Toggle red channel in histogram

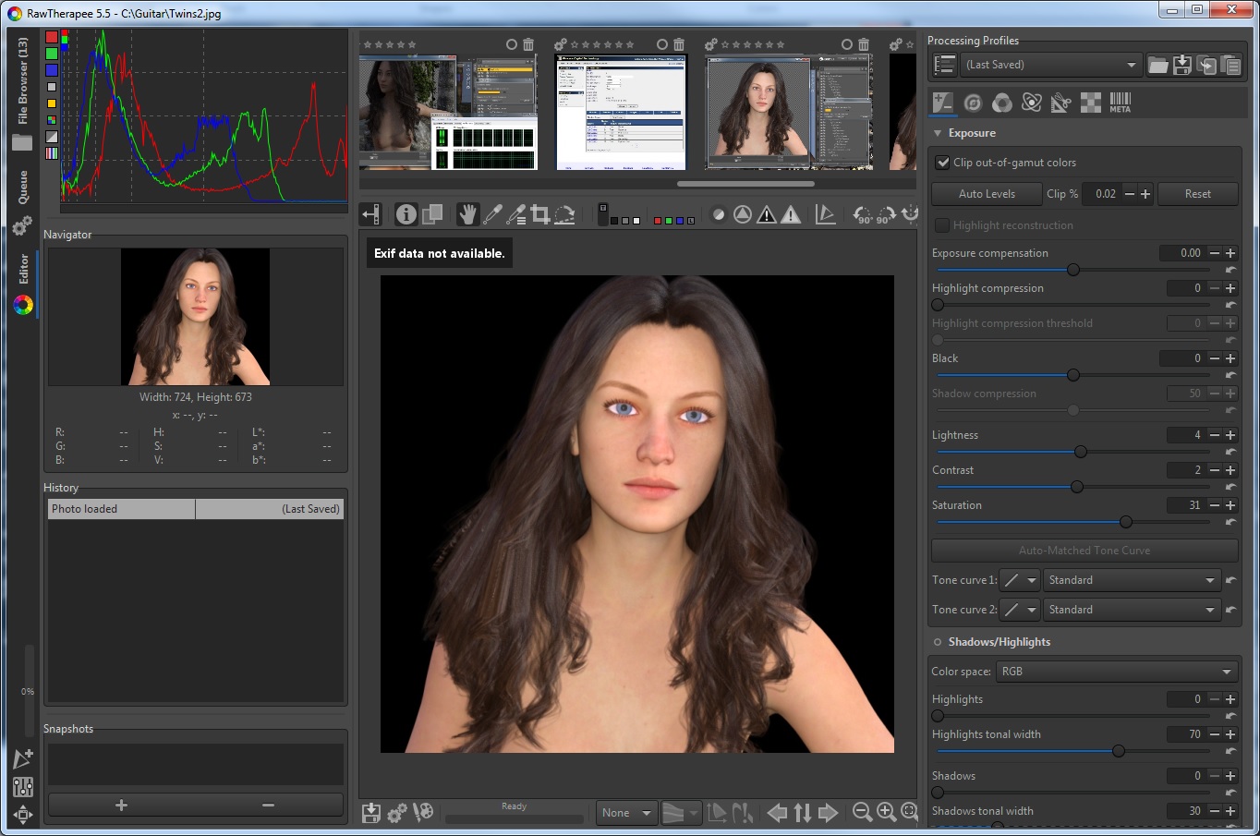coord(52,37)
